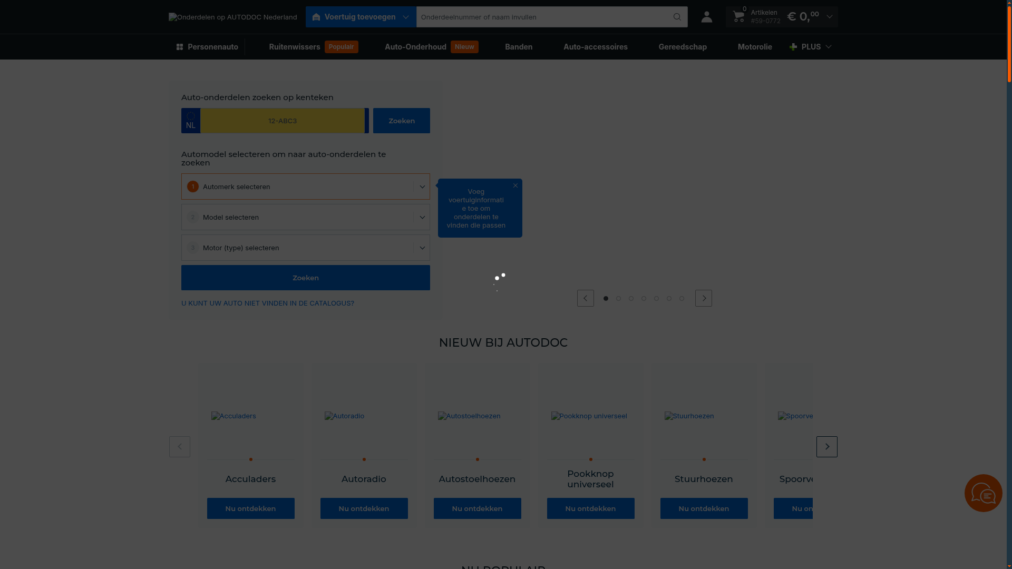Open the Stuurhoezen product image

point(689,416)
